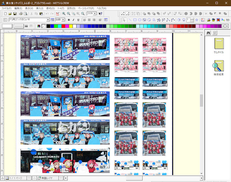
Task: Click the fill style preview box
Action: (x=7, y=26)
